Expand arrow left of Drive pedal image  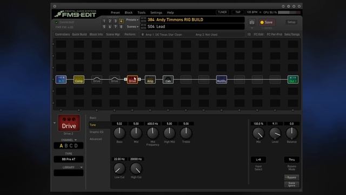pyautogui.click(x=55, y=123)
